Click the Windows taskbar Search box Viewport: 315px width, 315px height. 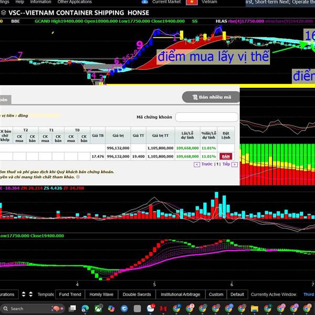click(33, 309)
